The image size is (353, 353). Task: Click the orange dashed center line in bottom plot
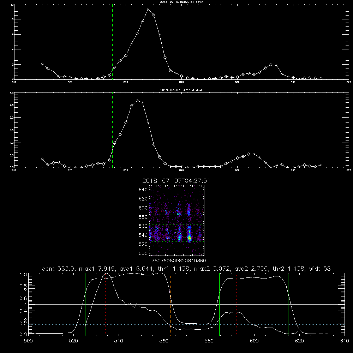170,304
